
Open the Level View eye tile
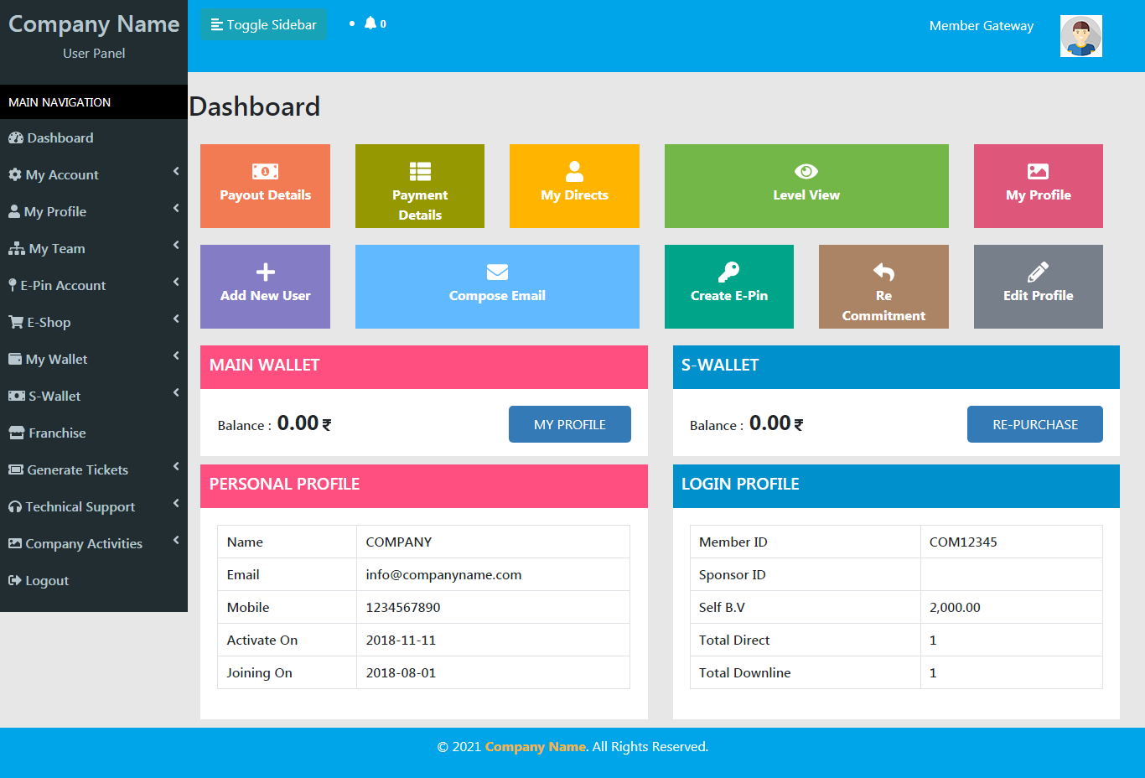pos(806,185)
